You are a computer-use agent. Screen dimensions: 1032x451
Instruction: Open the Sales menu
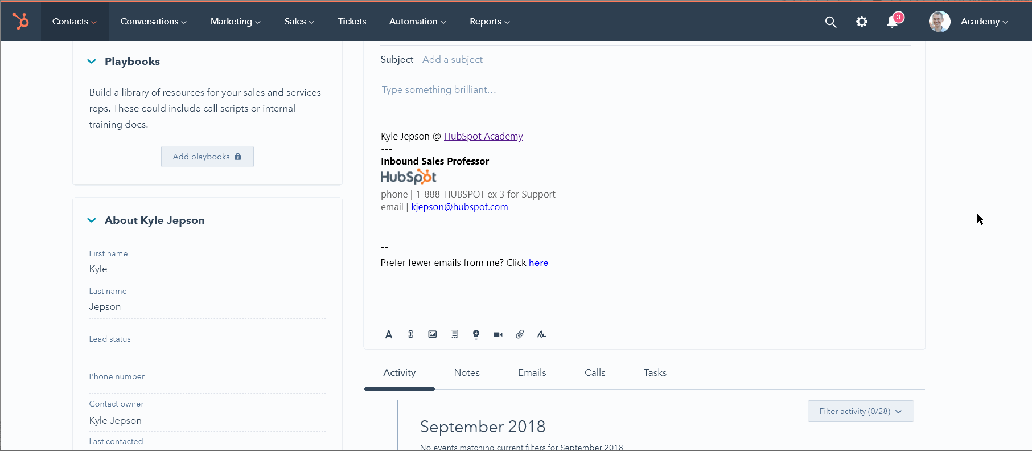[299, 22]
